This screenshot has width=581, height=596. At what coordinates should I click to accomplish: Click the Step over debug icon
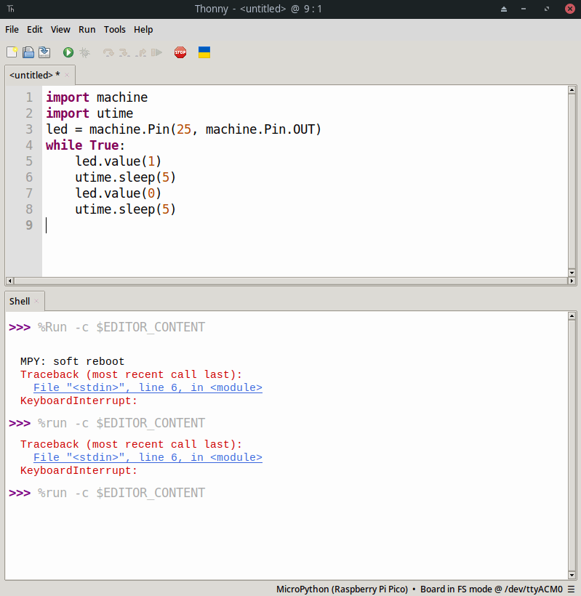[108, 52]
